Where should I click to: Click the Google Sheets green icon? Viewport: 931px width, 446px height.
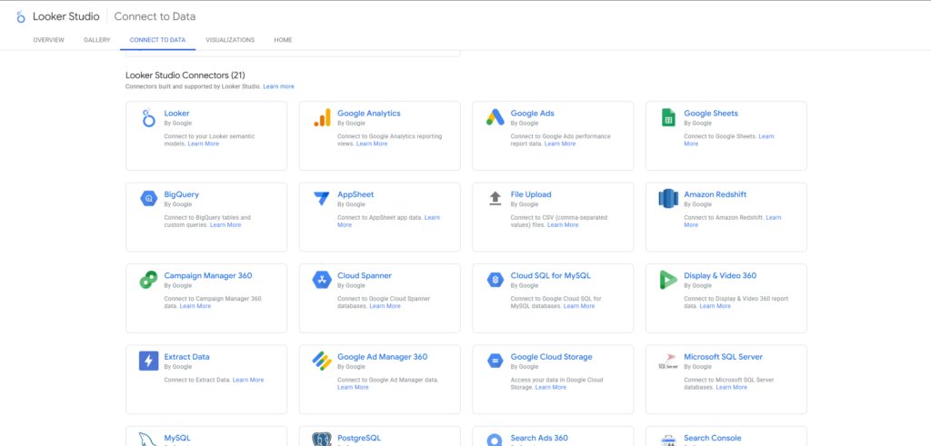668,118
